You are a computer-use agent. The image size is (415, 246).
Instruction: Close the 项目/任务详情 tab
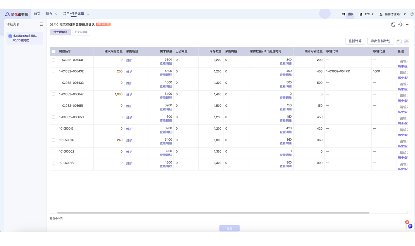click(88, 14)
